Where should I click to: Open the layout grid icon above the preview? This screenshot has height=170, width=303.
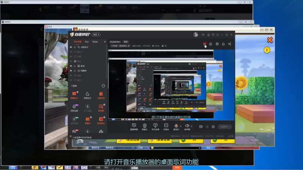pos(217,44)
